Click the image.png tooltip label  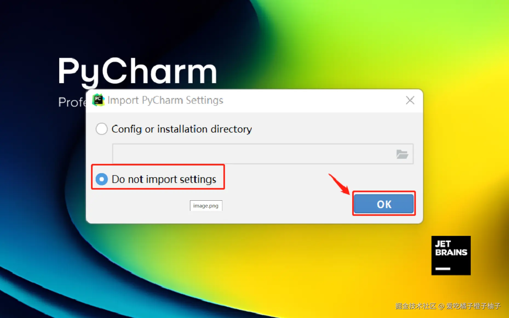click(206, 206)
